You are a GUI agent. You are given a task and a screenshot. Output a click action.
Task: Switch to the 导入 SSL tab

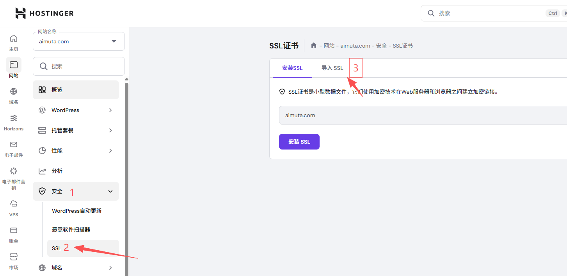(x=332, y=68)
